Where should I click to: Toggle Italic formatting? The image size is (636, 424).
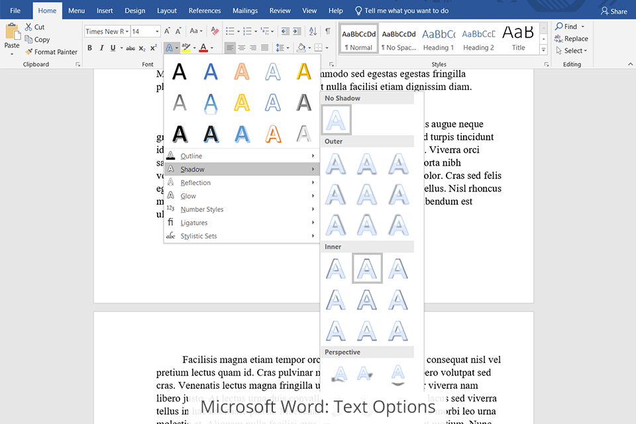tap(101, 48)
